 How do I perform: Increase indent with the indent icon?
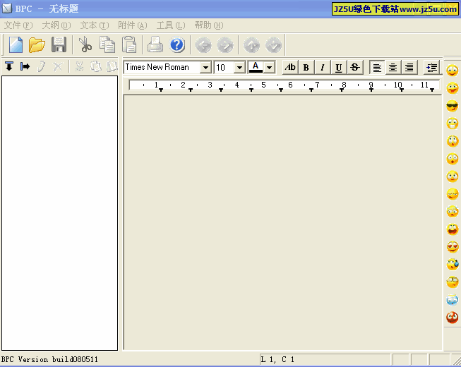point(431,67)
